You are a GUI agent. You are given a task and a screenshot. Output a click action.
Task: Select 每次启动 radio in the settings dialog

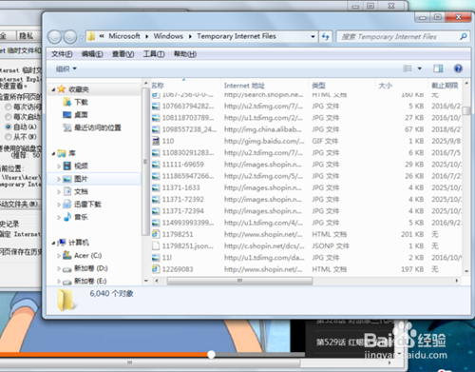(9, 117)
